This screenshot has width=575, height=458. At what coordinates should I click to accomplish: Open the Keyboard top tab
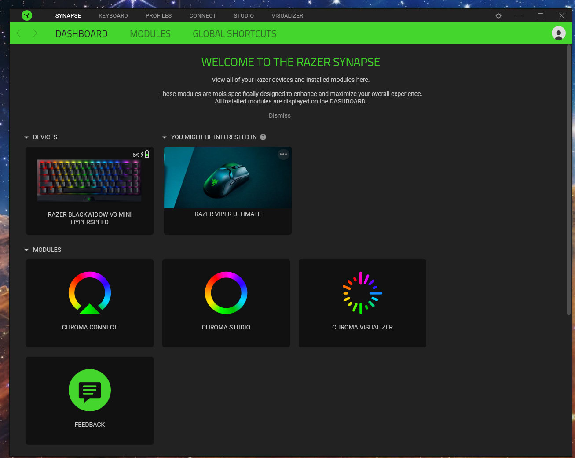pyautogui.click(x=113, y=15)
